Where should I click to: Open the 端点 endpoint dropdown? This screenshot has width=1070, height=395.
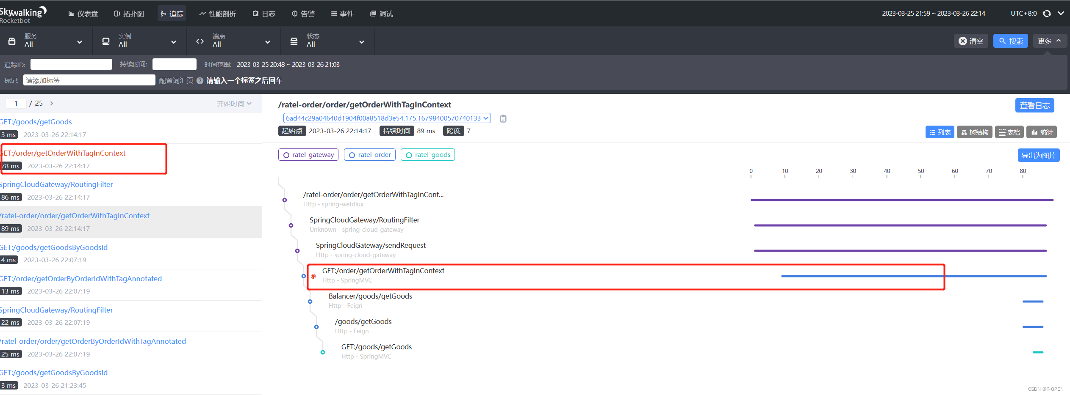(x=234, y=41)
